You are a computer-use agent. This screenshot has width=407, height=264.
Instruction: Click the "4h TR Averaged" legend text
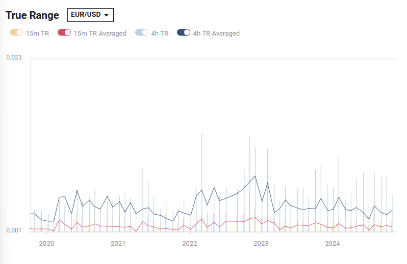click(x=216, y=34)
